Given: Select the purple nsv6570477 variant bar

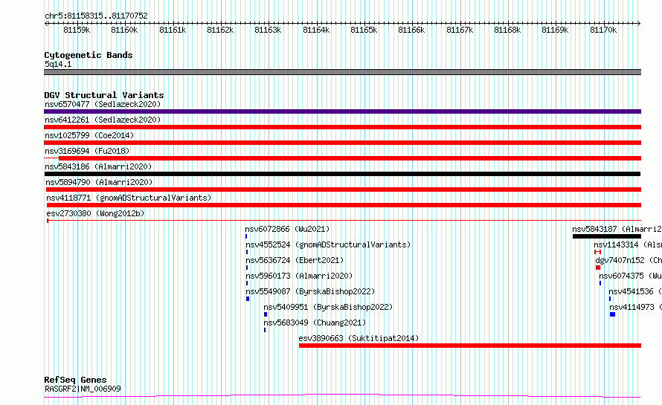Looking at the screenshot, I should point(342,111).
